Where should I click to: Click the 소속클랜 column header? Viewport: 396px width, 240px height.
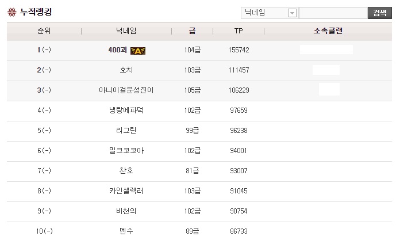click(x=326, y=31)
